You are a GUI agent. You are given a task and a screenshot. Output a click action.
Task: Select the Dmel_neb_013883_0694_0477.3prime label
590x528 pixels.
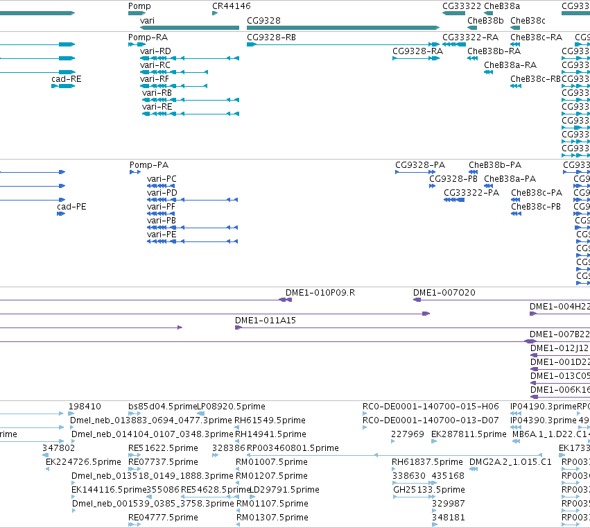click(x=151, y=420)
